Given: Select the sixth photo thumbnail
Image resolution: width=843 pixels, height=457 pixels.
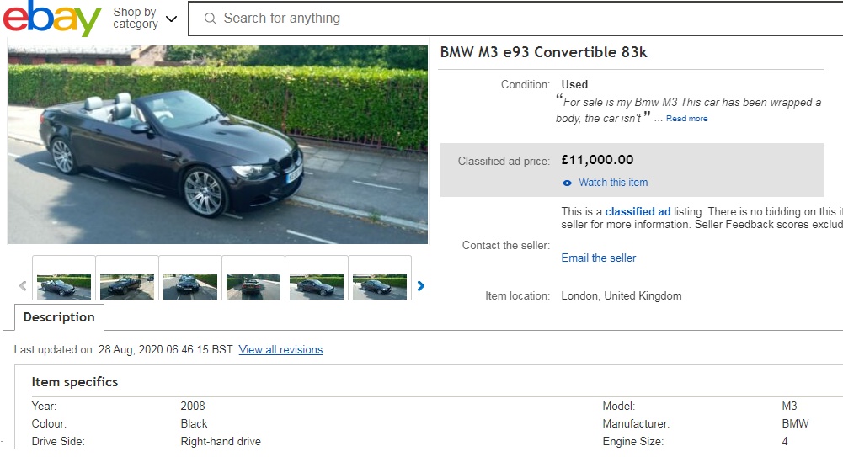Looking at the screenshot, I should click(x=380, y=286).
